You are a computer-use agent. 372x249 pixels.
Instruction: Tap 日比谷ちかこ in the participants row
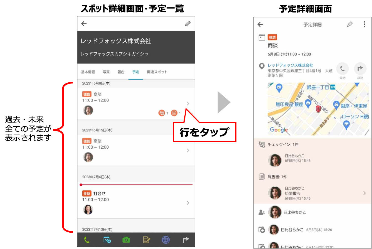295,212
